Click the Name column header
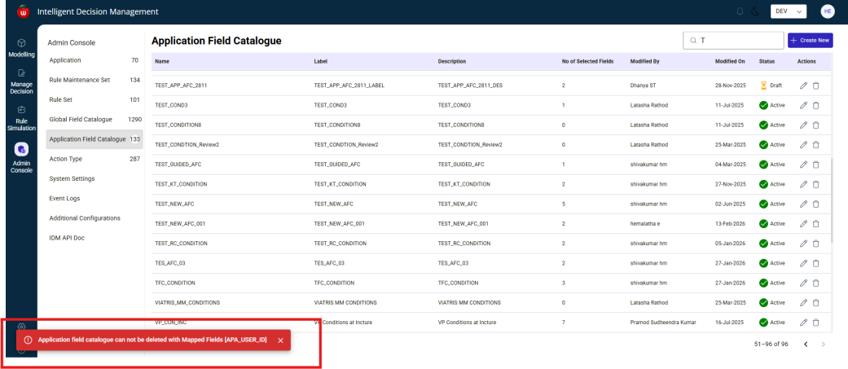 [x=162, y=62]
